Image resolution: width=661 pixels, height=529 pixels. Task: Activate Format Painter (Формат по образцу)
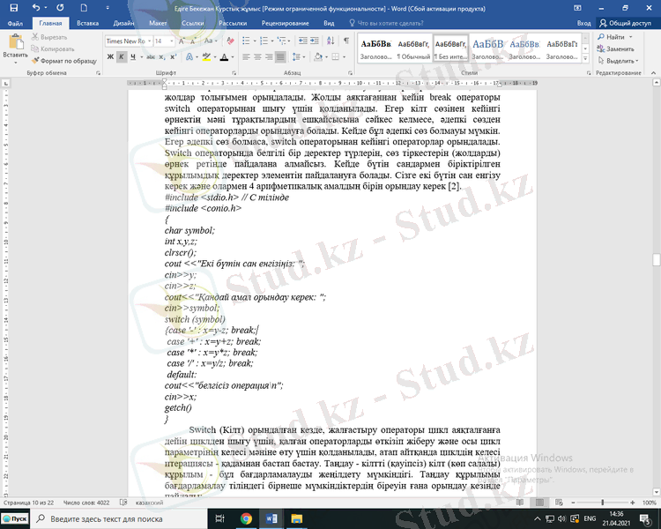(x=64, y=61)
